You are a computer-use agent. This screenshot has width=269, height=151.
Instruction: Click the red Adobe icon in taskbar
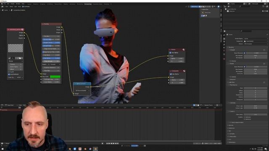[80, 149]
